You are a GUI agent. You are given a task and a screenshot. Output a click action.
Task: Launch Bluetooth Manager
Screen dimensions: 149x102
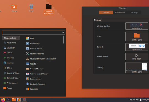pos(36,84)
